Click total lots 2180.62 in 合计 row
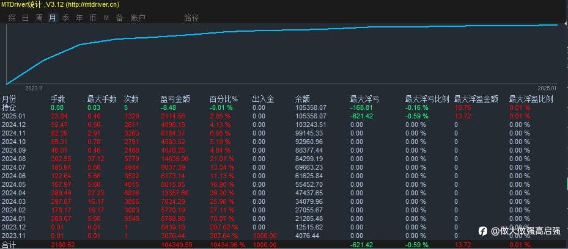Viewport: 568px width, 249px height. point(62,245)
